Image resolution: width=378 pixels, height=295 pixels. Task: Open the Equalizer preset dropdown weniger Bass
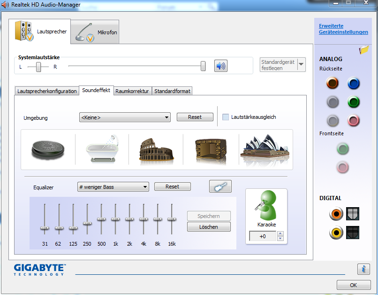pyautogui.click(x=113, y=187)
